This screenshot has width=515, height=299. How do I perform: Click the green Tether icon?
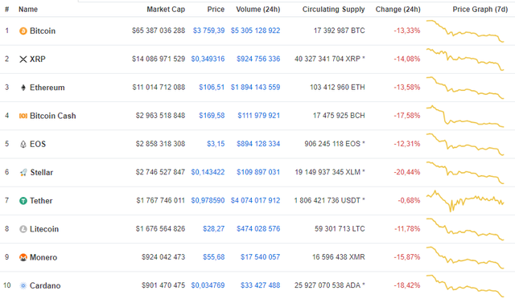click(x=23, y=200)
